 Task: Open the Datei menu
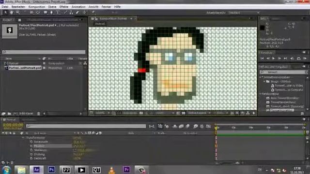pyautogui.click(x=5, y=7)
